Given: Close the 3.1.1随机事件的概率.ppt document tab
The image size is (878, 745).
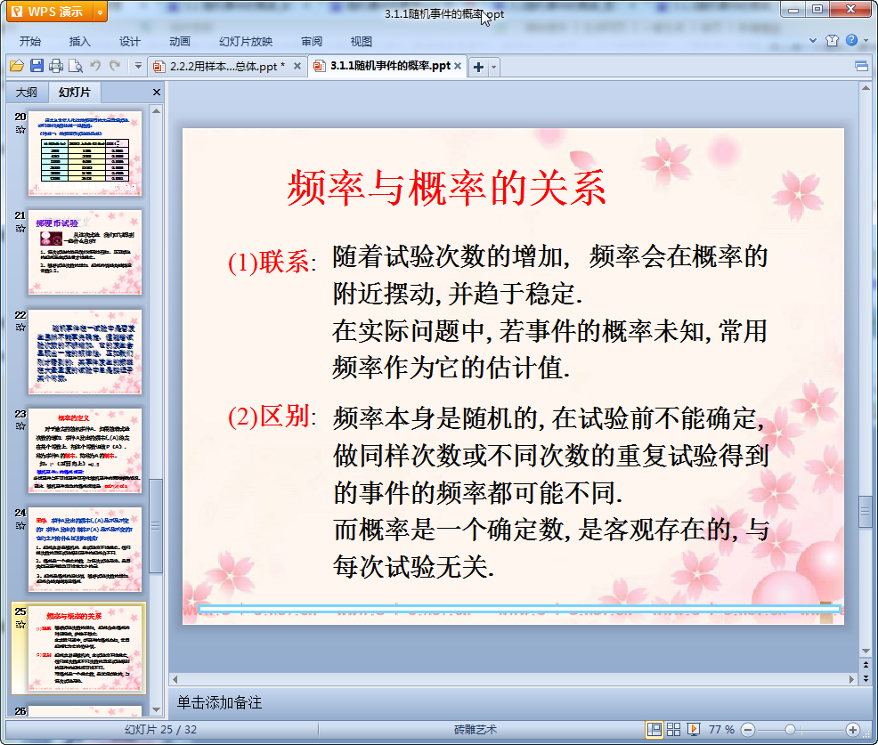Looking at the screenshot, I should 458,66.
